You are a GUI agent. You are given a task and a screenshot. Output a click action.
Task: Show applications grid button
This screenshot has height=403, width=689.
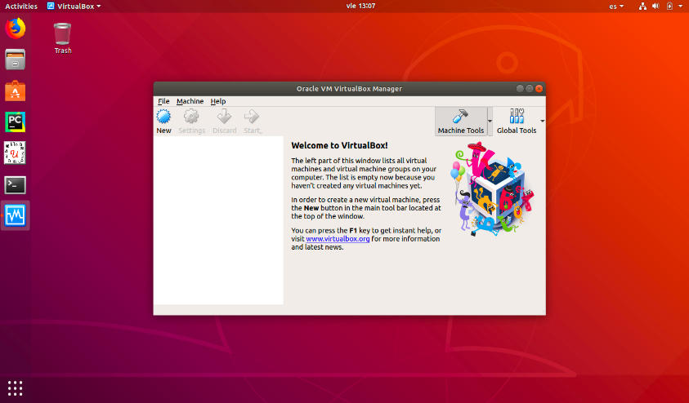click(15, 388)
